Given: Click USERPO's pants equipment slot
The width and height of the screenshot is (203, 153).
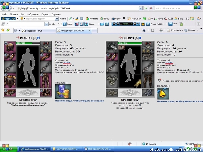Looking at the screenshot, I should (148, 81).
